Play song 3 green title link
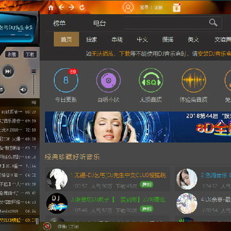The width and height of the screenshot is (231, 231). coord(118,200)
